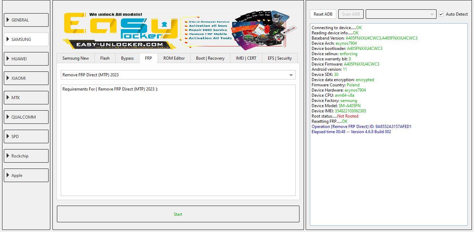
Task: Expand the Apple sidebar section
Action: [26, 175]
